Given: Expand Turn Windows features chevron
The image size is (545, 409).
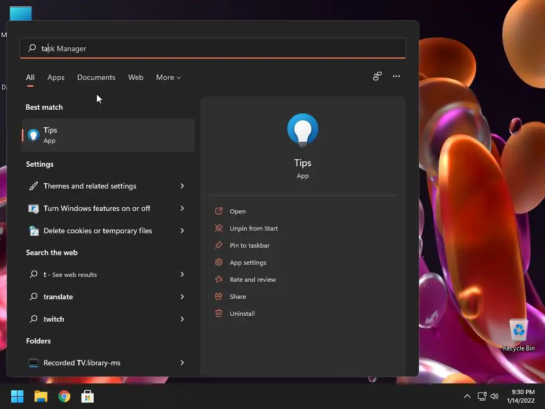Looking at the screenshot, I should [182, 208].
